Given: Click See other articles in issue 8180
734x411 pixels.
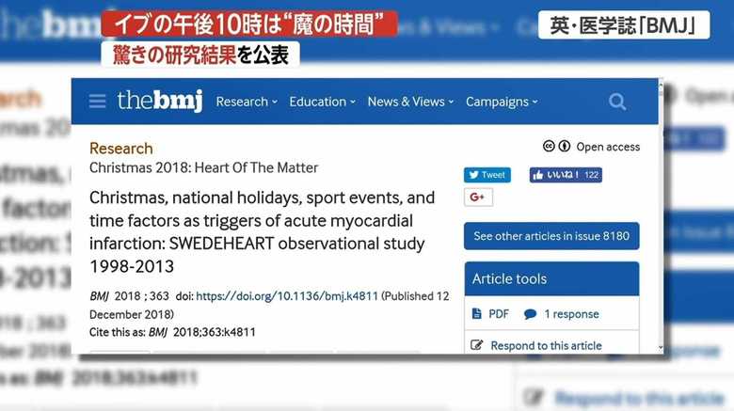Looking at the screenshot, I should pos(551,236).
